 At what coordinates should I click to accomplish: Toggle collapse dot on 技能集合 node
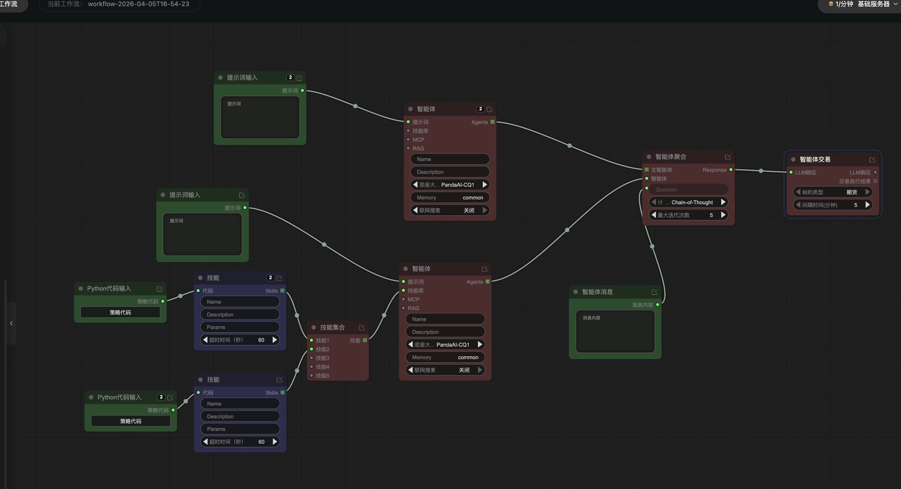(314, 327)
